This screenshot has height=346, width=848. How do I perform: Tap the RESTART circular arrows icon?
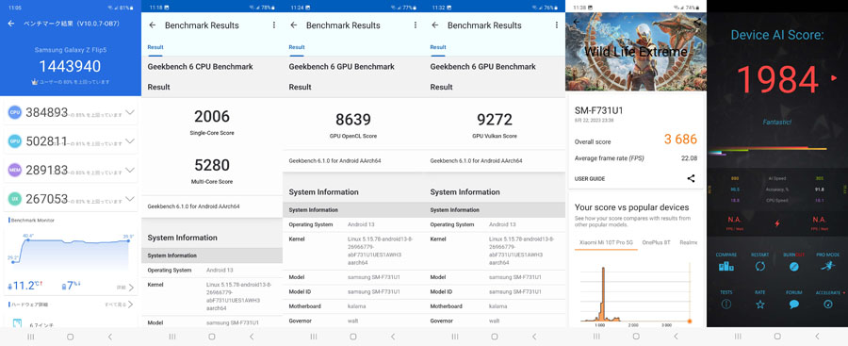tap(759, 266)
